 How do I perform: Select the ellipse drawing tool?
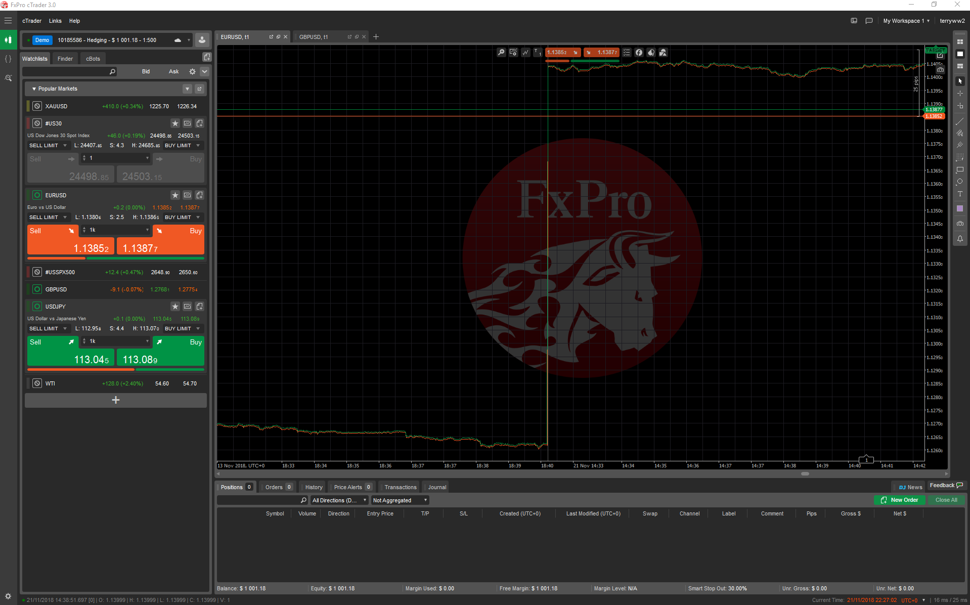click(x=960, y=182)
